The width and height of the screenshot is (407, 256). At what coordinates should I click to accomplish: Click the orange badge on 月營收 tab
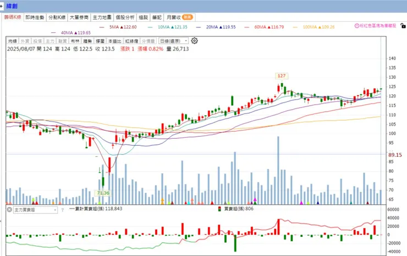click(187, 17)
